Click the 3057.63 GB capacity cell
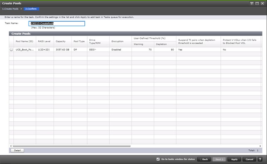Image resolution: width=267 pixels, height=164 pixels. coord(63,49)
